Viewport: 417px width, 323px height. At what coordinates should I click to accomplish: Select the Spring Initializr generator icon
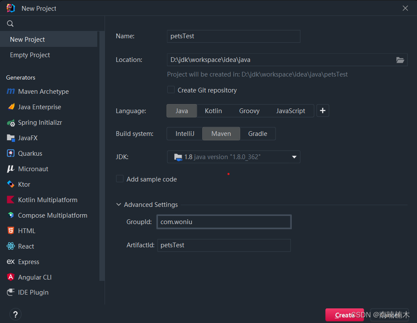[x=11, y=123]
